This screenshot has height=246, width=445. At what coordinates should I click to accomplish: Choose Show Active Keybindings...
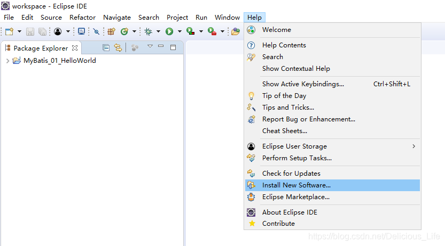coord(333,84)
